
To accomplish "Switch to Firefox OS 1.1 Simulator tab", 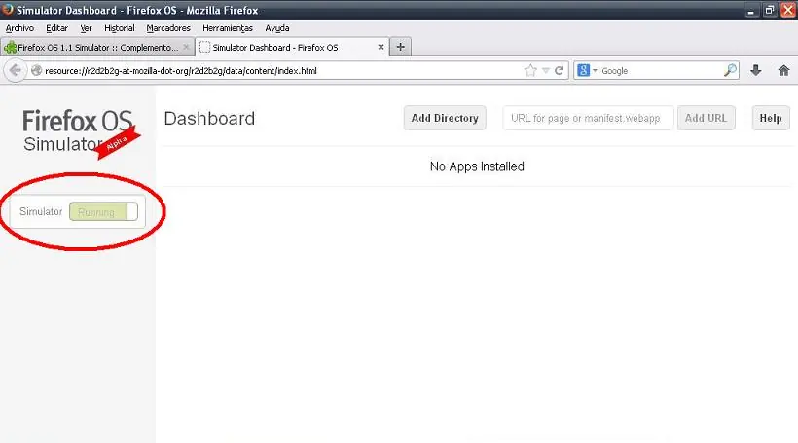I will click(x=96, y=47).
